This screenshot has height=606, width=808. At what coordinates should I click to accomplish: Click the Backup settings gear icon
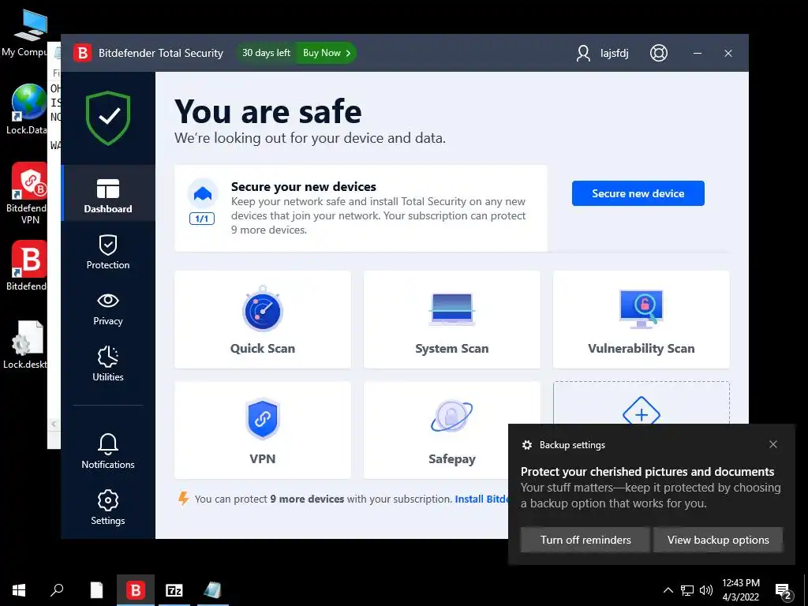(x=526, y=445)
